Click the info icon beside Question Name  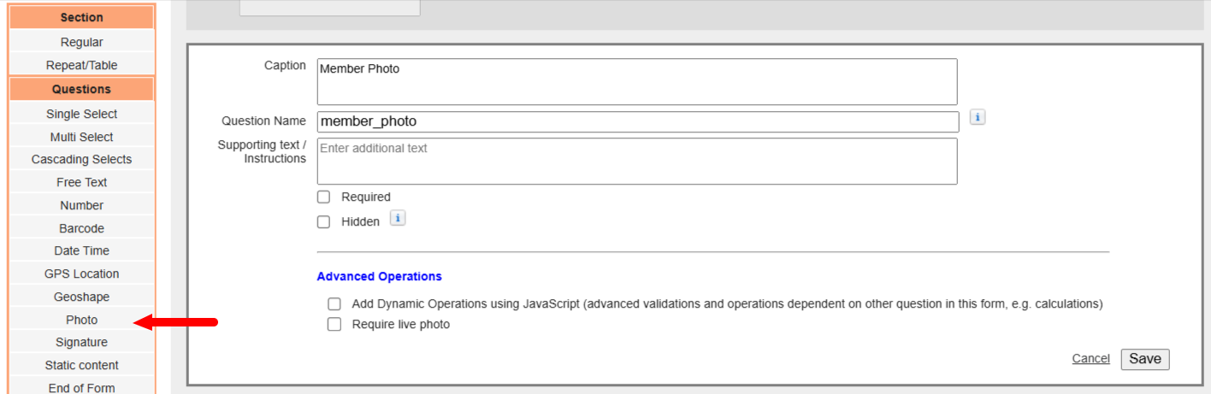click(x=978, y=117)
